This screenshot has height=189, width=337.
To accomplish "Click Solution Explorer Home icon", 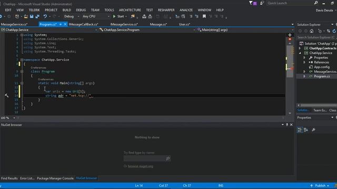I will click(311, 31).
